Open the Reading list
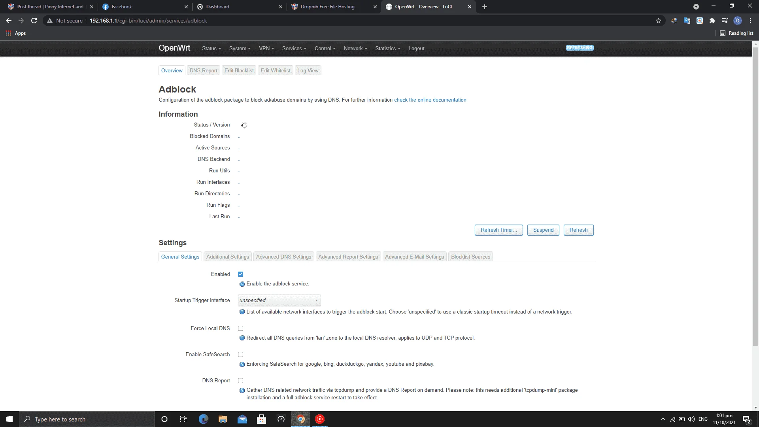The image size is (759, 427). 736,33
